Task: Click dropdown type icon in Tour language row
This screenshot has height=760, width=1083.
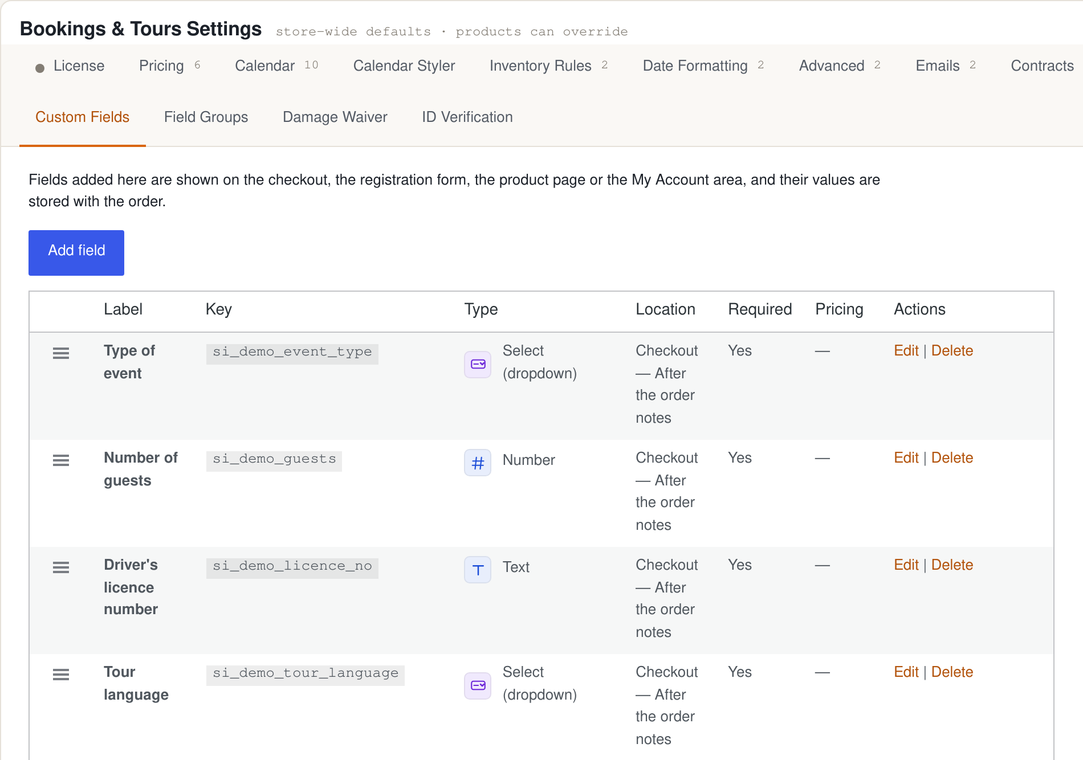Action: tap(478, 685)
